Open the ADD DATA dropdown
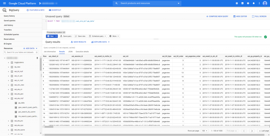Screen dimensions: 270x136 pyautogui.click(x=30, y=48)
